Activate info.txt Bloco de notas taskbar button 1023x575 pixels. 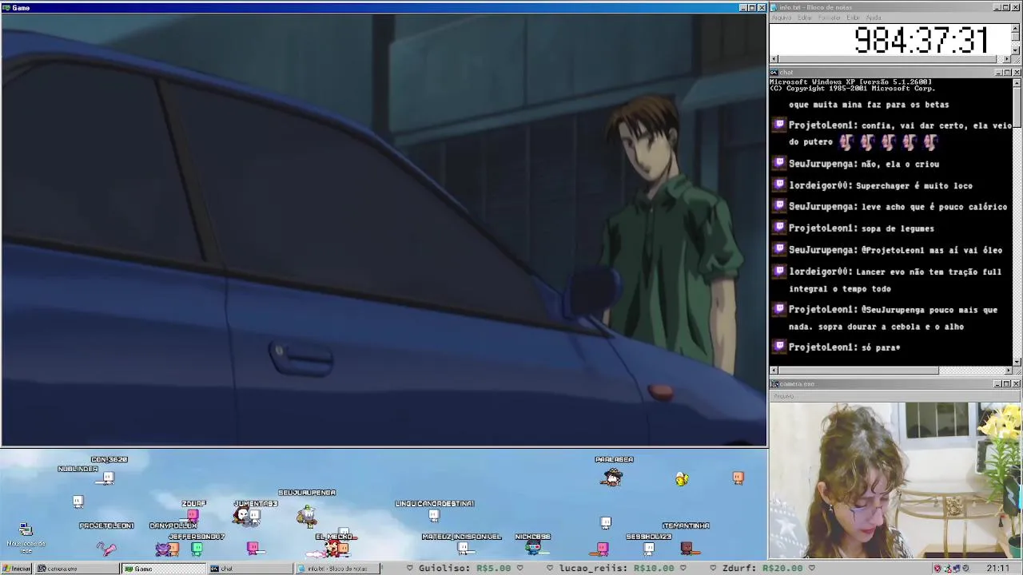pos(336,569)
